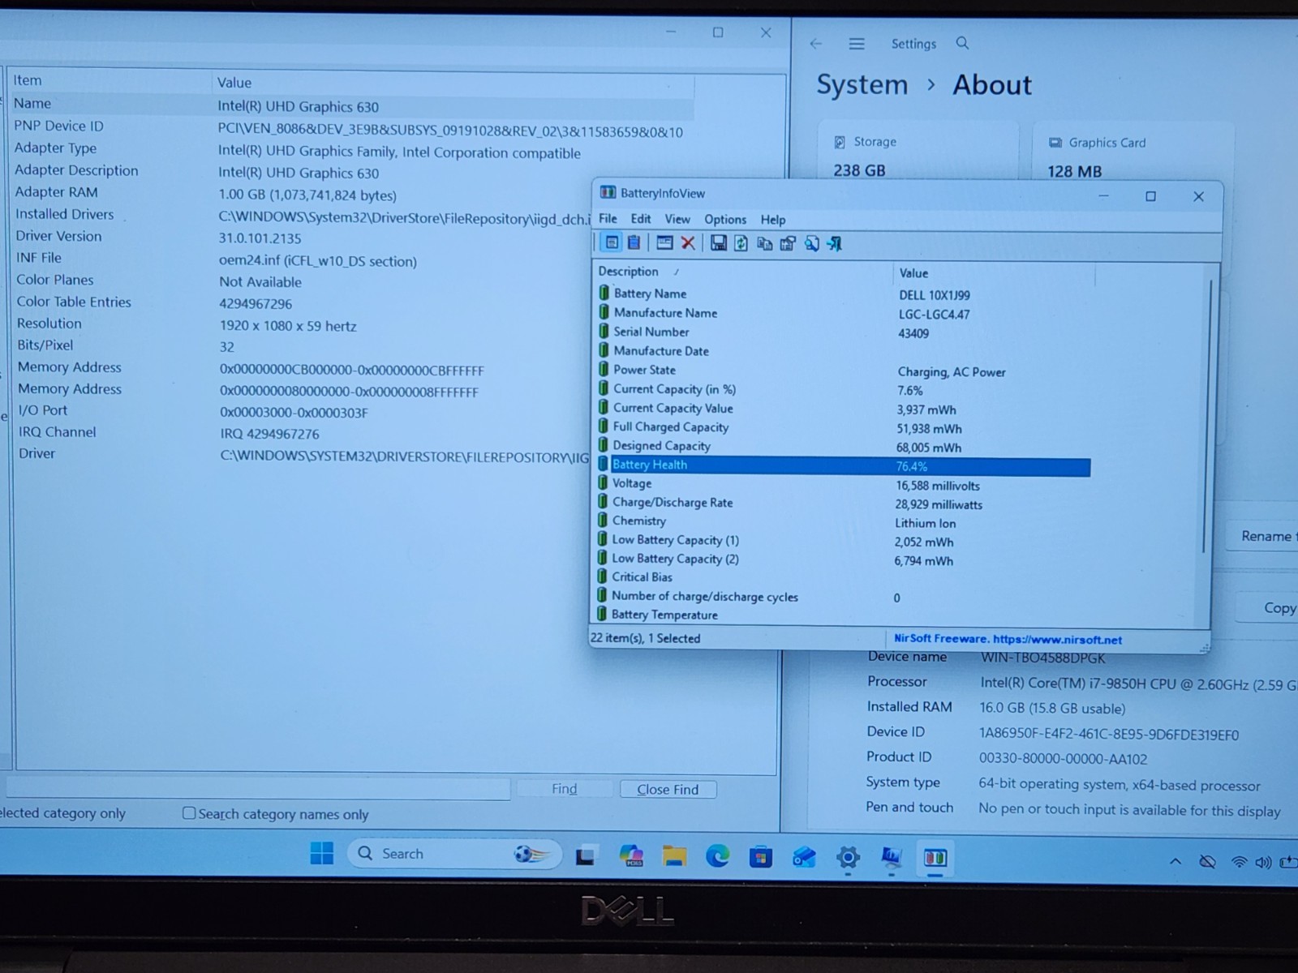Click the BatteryInfoView vertical scrollbar
The height and width of the screenshot is (973, 1298).
pos(1207,418)
